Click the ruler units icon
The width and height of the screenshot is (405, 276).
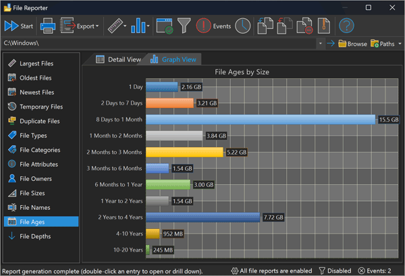[116, 26]
